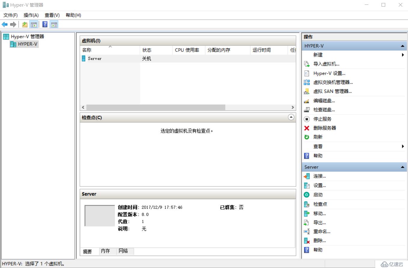
Task: Click the 创建时间 value 2017/12/9 17:57:46
Action: [162, 207]
